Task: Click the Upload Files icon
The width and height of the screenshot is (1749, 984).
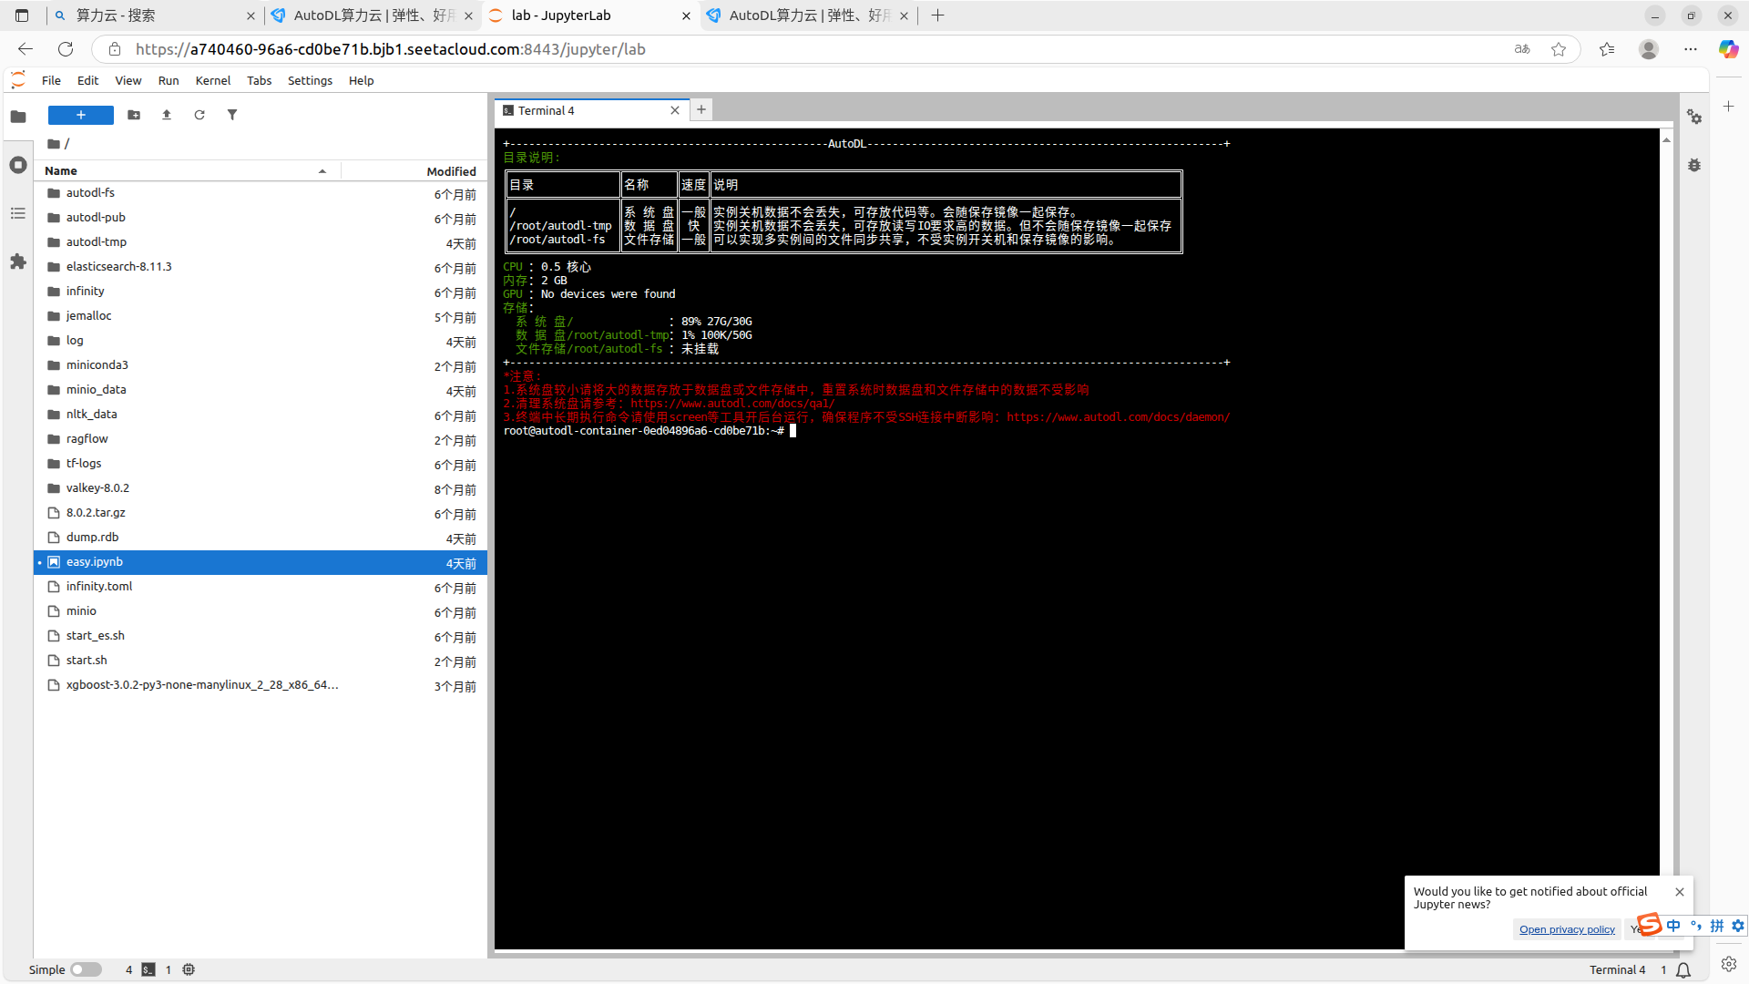Action: pyautogui.click(x=167, y=115)
